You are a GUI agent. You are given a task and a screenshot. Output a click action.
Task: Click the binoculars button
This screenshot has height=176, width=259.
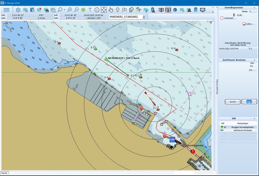(x=249, y=102)
